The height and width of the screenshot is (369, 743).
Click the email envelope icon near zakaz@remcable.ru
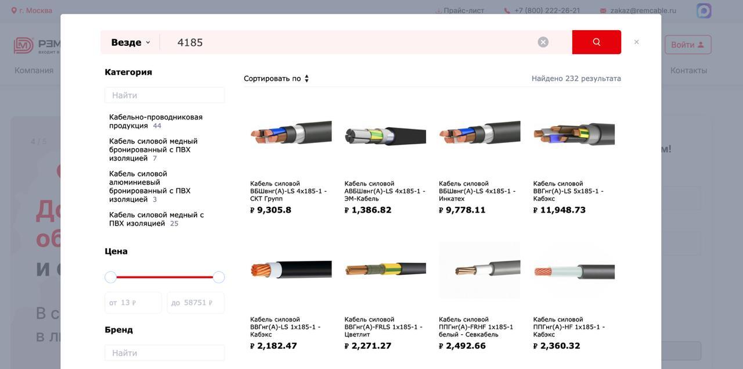603,10
